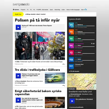Click the Just nu yellow label

click(18, 14)
